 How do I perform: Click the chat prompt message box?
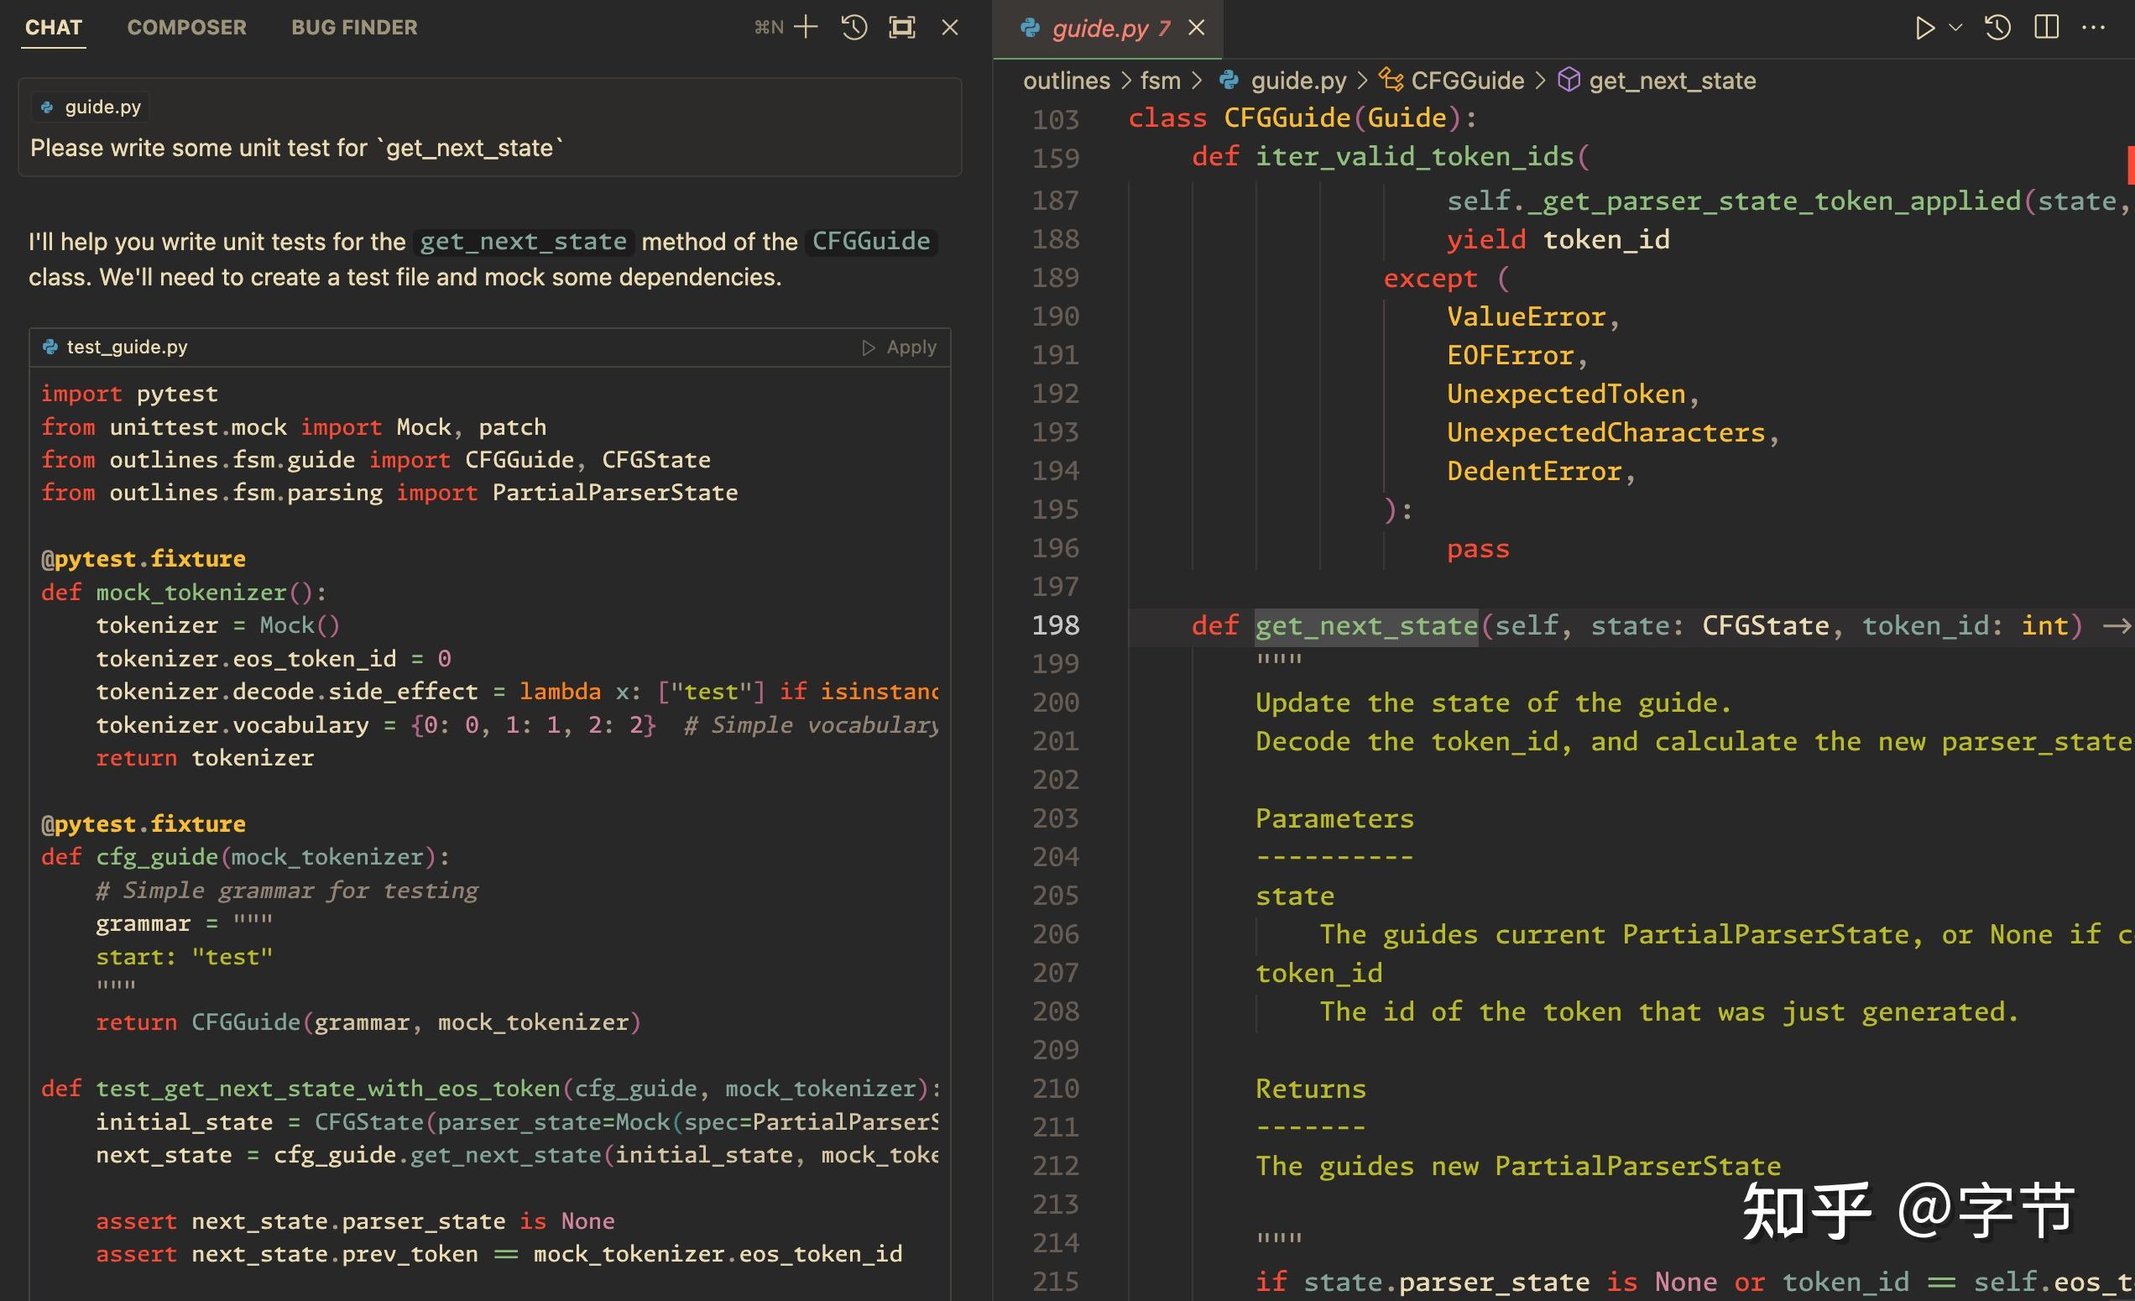(489, 148)
